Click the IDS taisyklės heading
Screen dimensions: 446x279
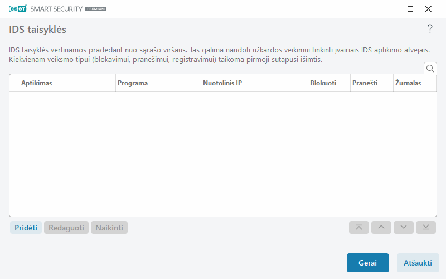(x=37, y=30)
